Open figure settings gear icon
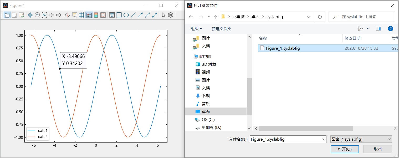Image resolution: width=399 pixels, height=158 pixels. pyautogui.click(x=171, y=15)
